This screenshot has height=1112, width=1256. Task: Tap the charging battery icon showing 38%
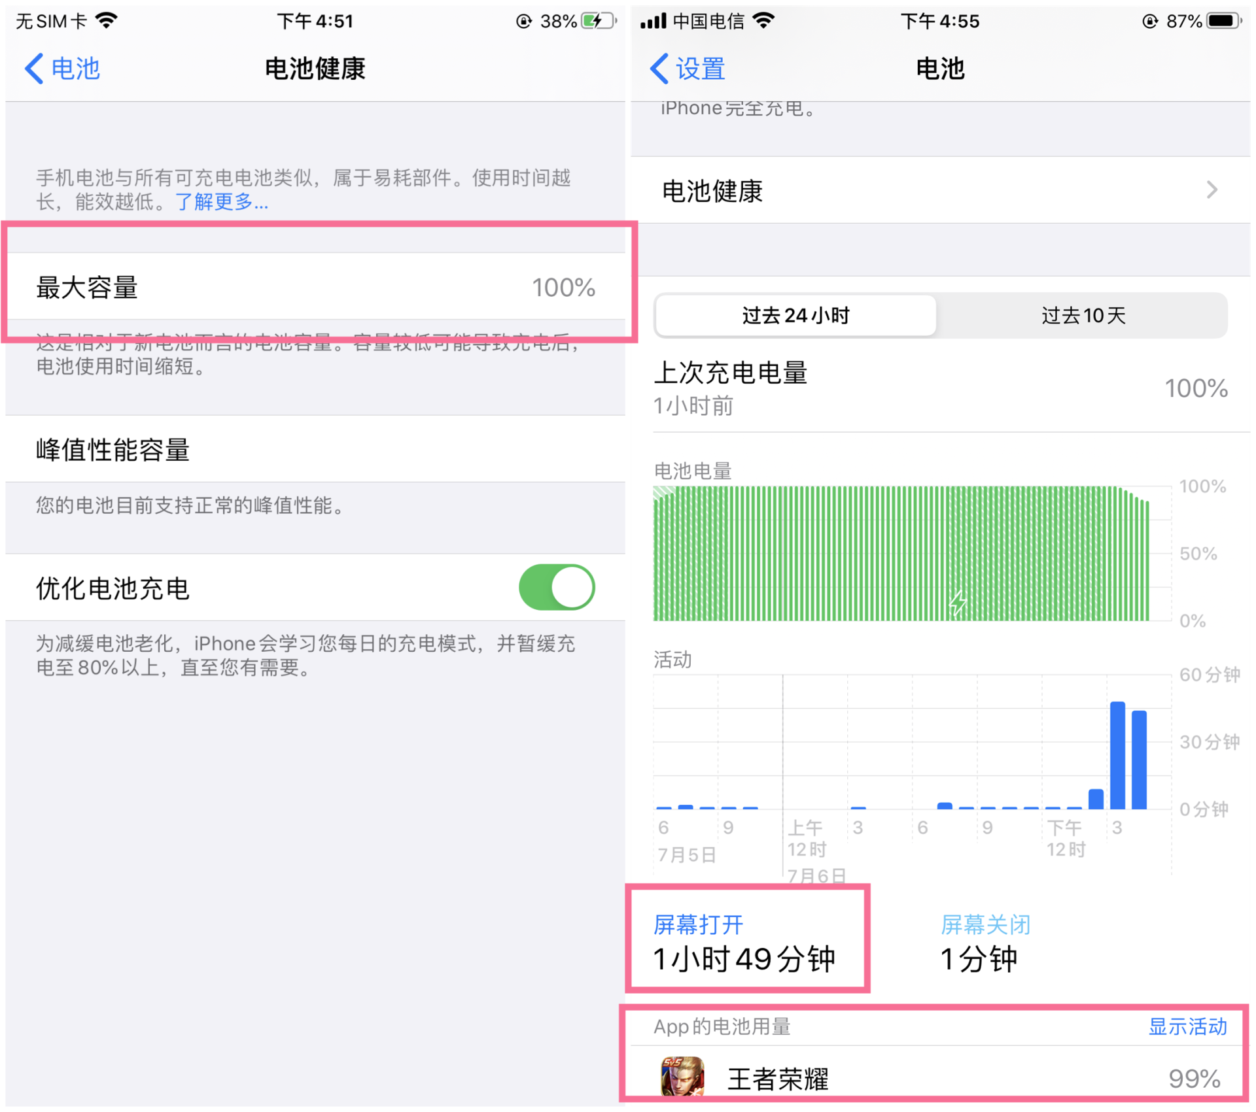pyautogui.click(x=599, y=20)
